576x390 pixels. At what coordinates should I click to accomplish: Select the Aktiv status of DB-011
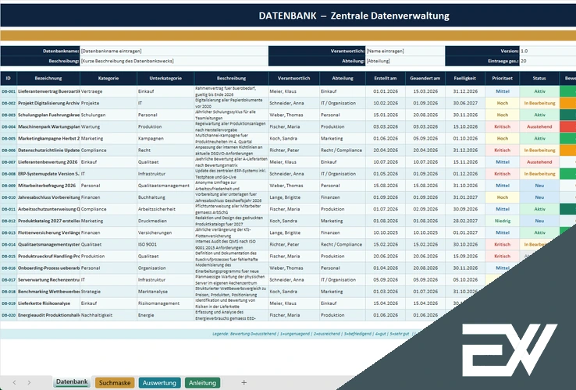pos(539,209)
